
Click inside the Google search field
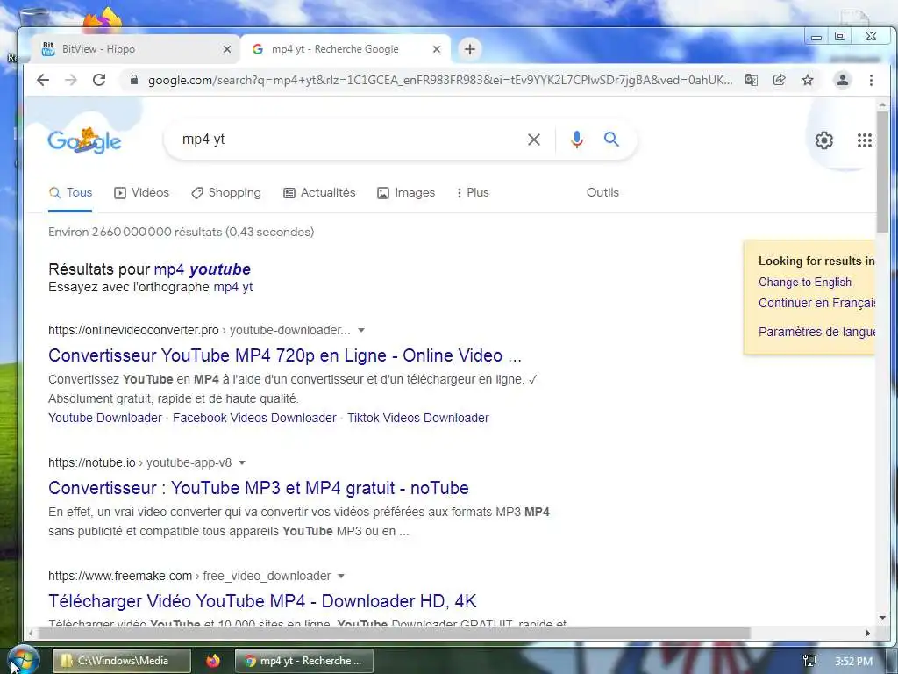(349, 140)
